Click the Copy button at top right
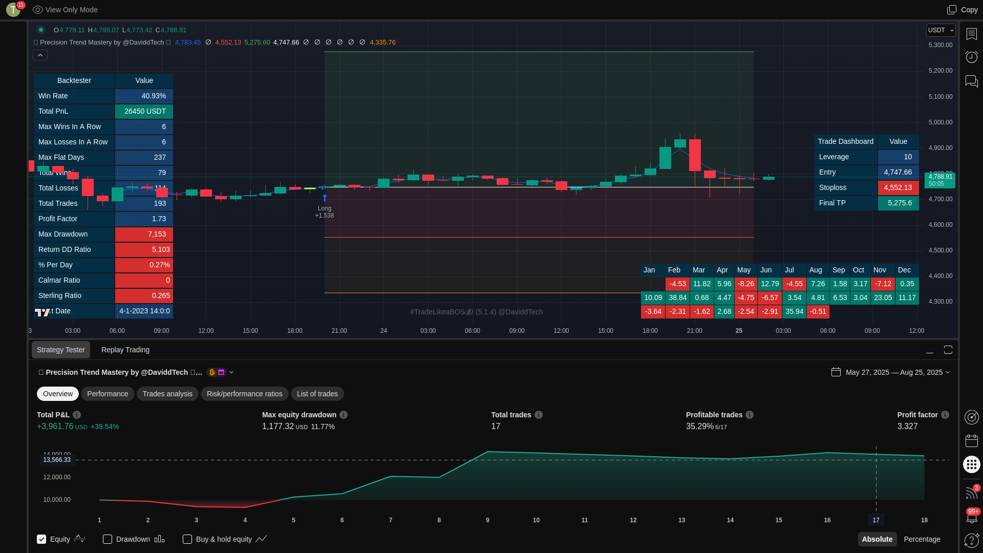This screenshot has width=983, height=553. click(x=963, y=10)
